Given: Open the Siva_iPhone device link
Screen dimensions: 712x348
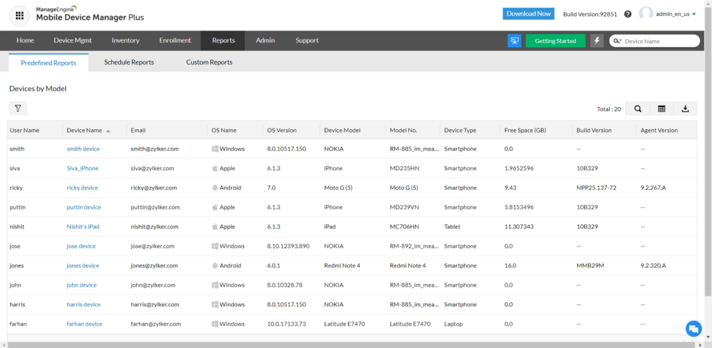Looking at the screenshot, I should click(x=82, y=168).
